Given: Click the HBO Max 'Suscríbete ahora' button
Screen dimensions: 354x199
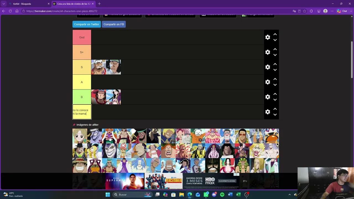Looking at the screenshot, I should [x=227, y=181].
